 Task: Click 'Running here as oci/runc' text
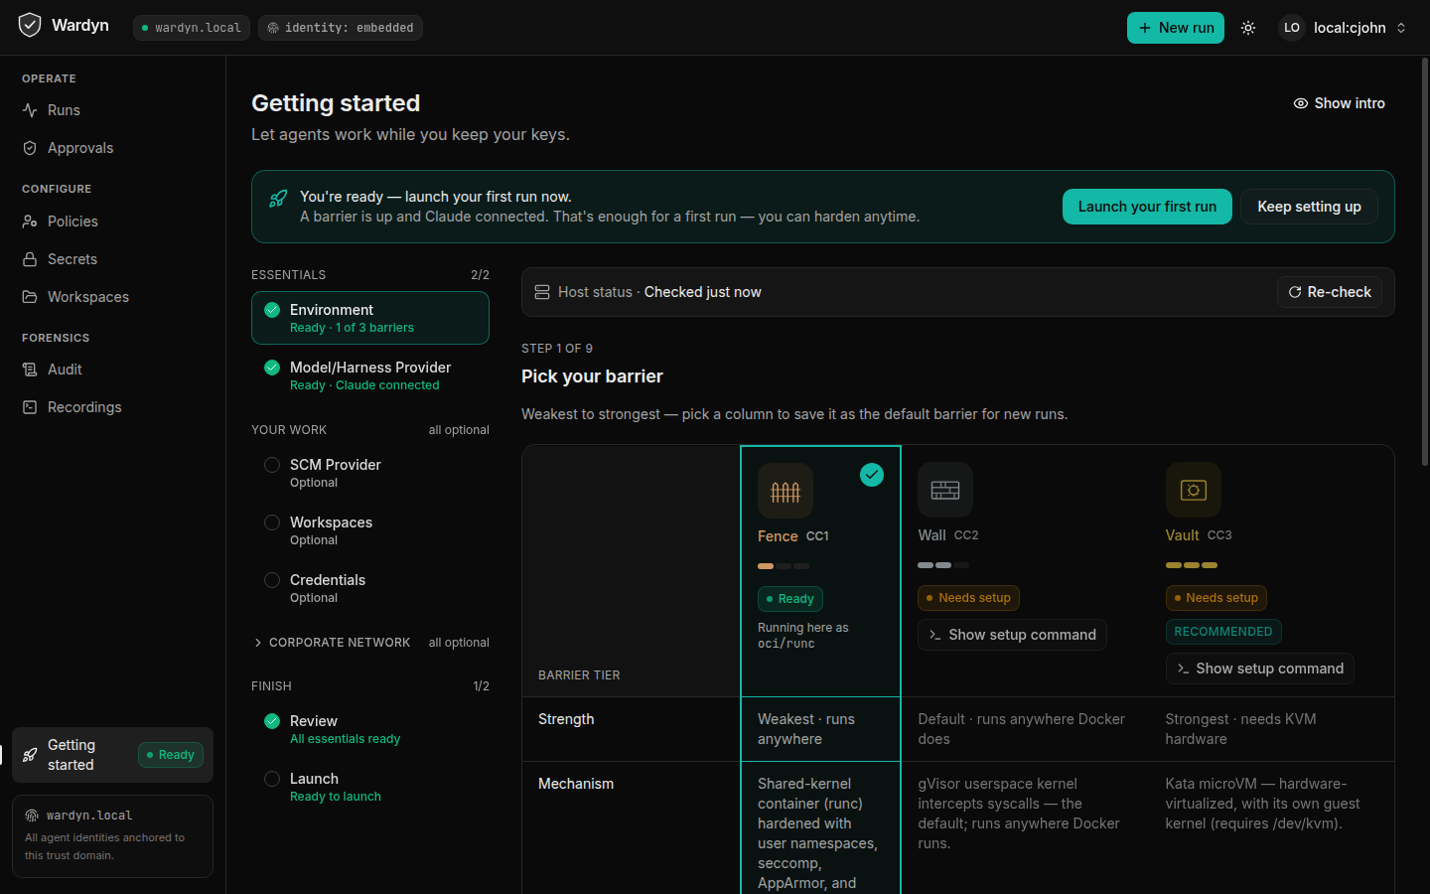click(803, 636)
